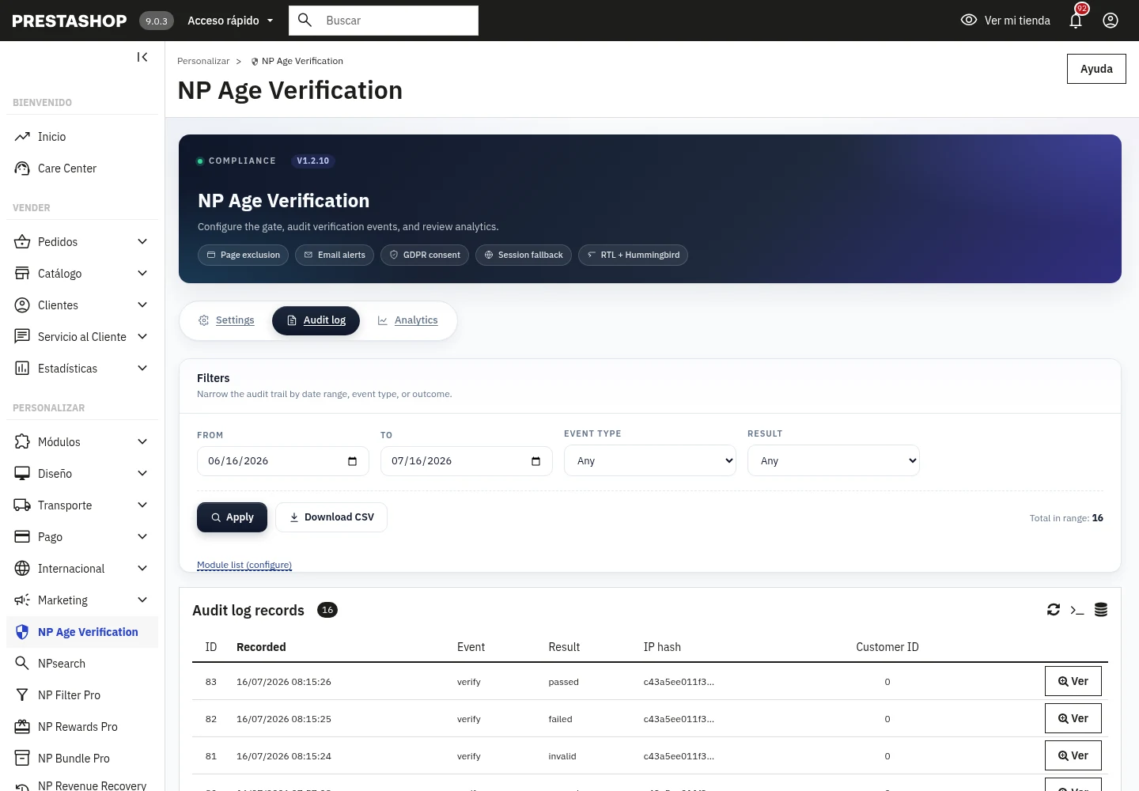
Task: Click the Módulos puzzle icon
Action: point(22,442)
